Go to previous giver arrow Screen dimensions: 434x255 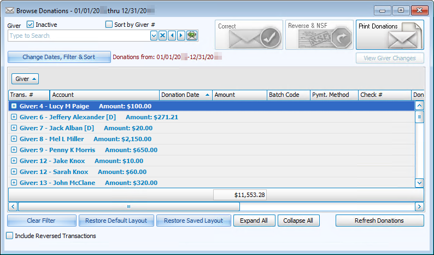pos(172,36)
